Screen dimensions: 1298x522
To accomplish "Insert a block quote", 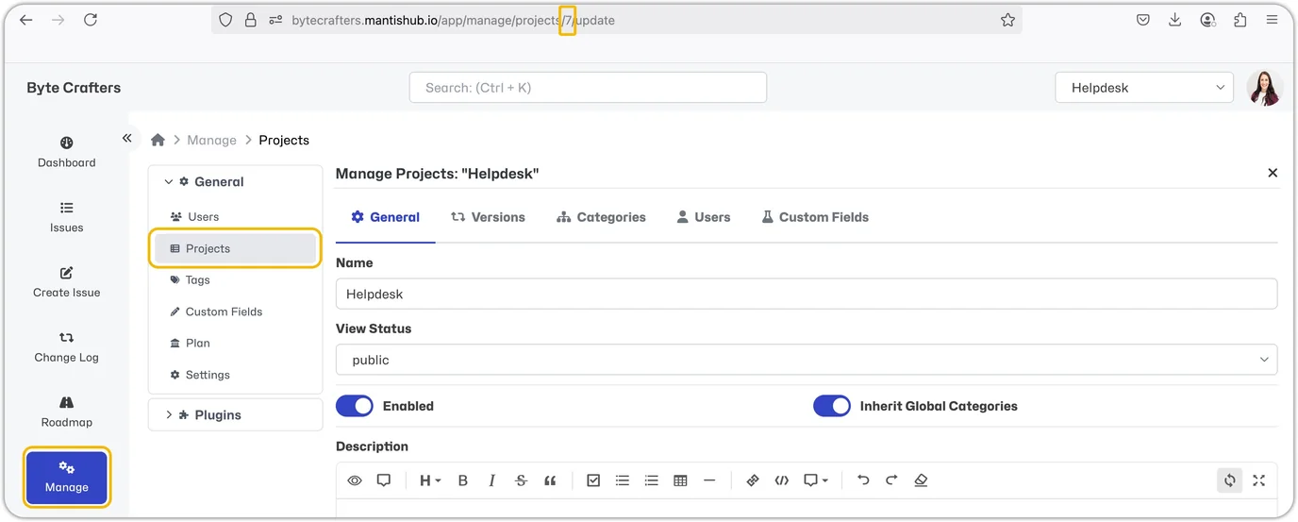I will (550, 480).
